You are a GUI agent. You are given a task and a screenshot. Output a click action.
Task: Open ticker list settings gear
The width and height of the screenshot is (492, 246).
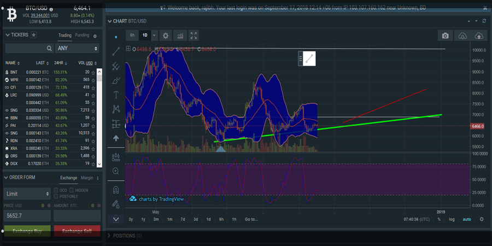(95, 36)
